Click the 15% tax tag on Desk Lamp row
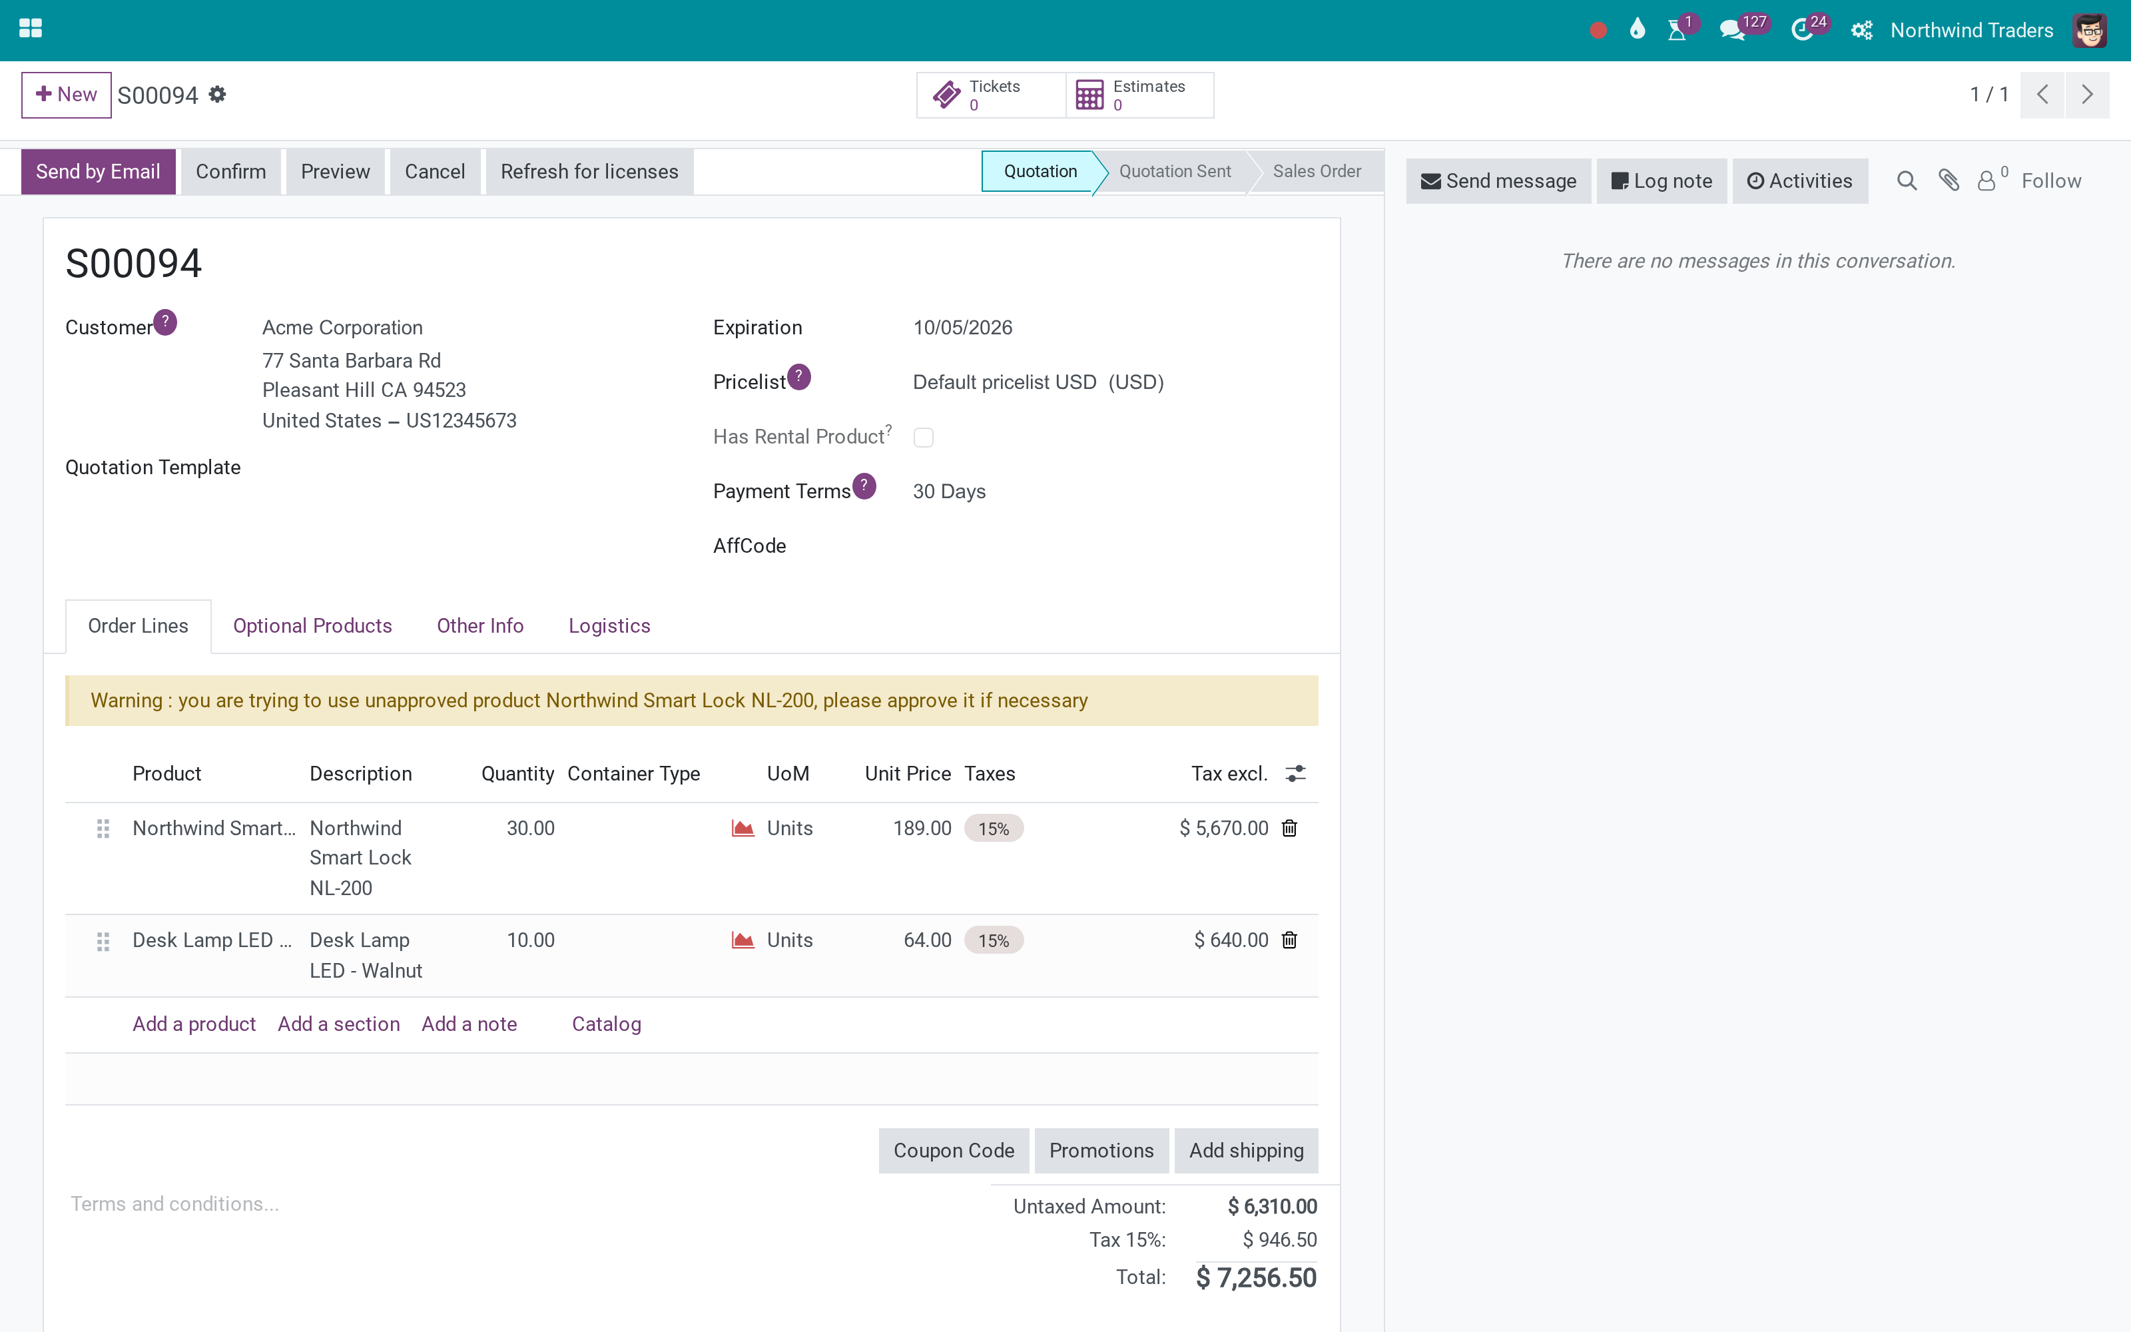Image resolution: width=2131 pixels, height=1332 pixels. coord(994,940)
